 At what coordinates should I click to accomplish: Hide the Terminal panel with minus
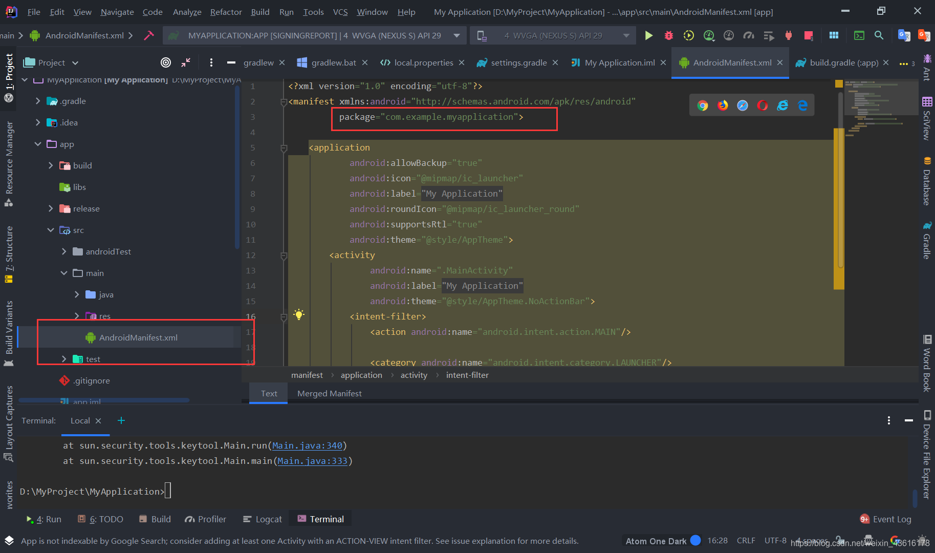pos(909,420)
